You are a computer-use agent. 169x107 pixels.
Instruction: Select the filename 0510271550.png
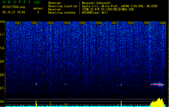(x=14, y=7)
